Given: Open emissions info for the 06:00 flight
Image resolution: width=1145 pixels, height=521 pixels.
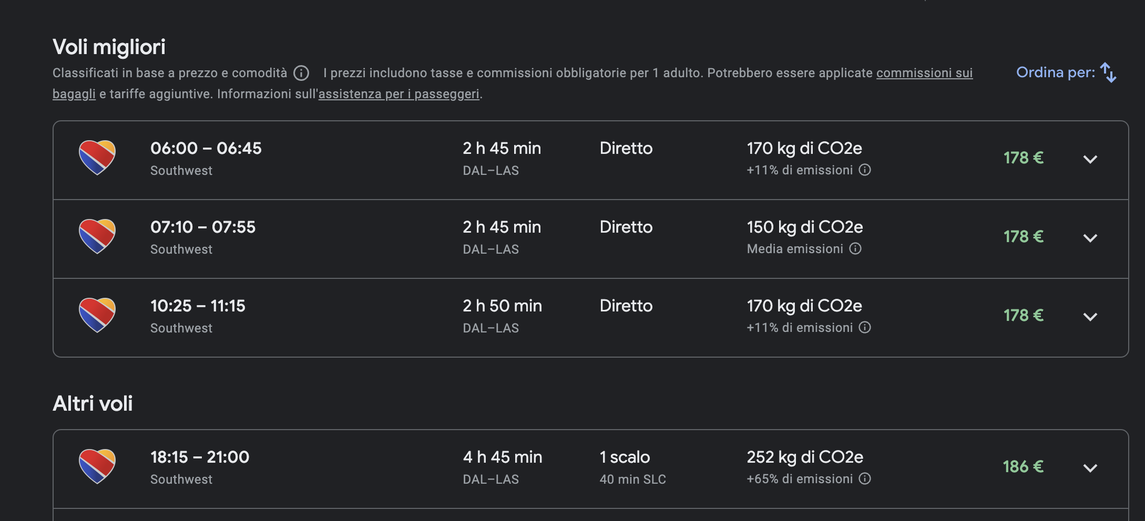Looking at the screenshot, I should click(865, 170).
